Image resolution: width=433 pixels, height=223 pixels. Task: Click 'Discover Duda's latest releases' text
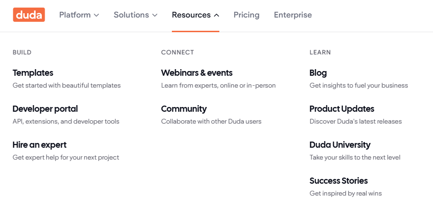(x=356, y=121)
